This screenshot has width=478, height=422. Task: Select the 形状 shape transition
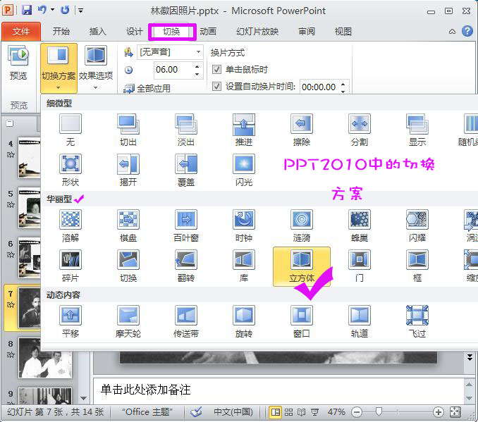[71, 170]
